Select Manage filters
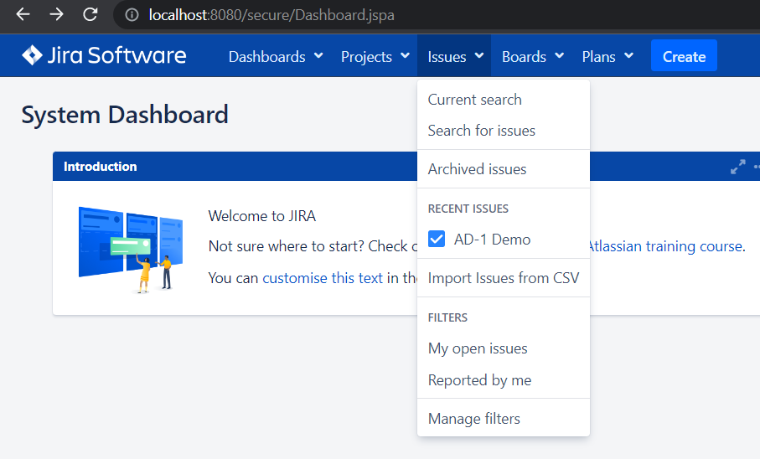760x459 pixels. pyautogui.click(x=503, y=419)
